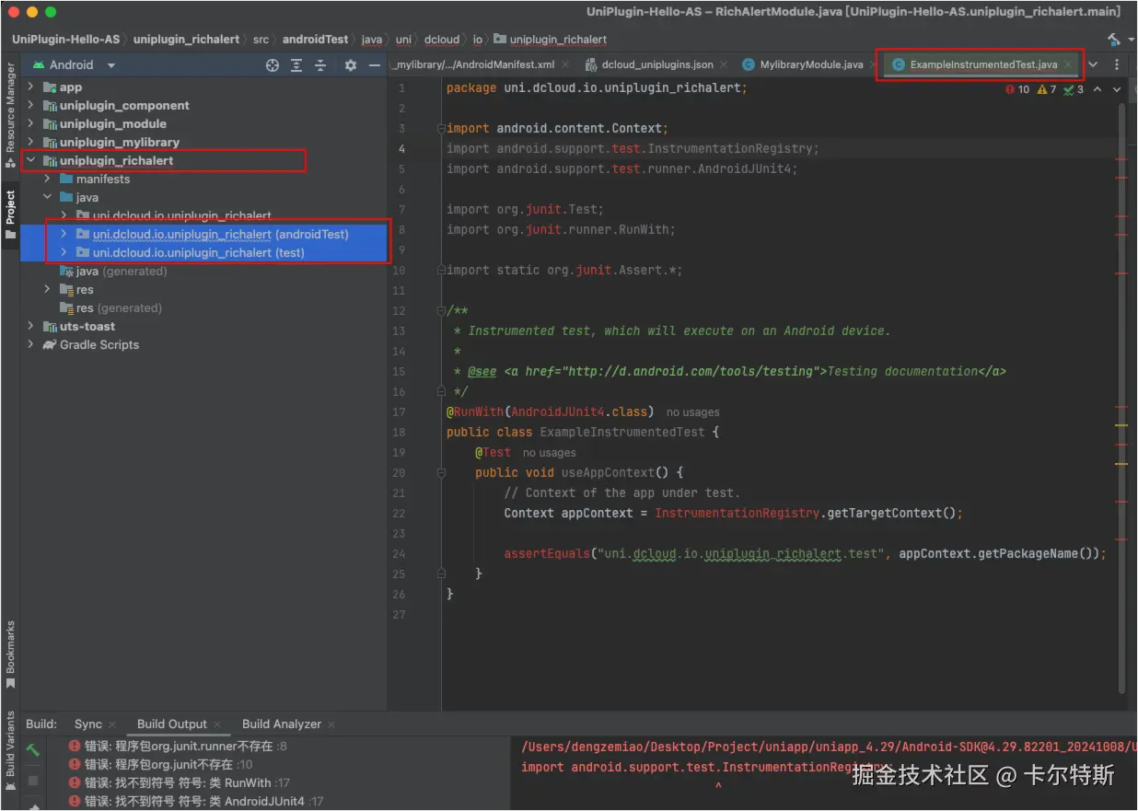Screen dimensions: 1138x811
Task: Expand the uniplugin_component module
Action: pos(30,105)
